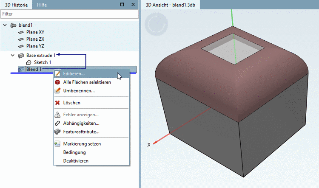Open Featureattribute... menu entry
This screenshot has width=319, height=188.
(x=91, y=132)
